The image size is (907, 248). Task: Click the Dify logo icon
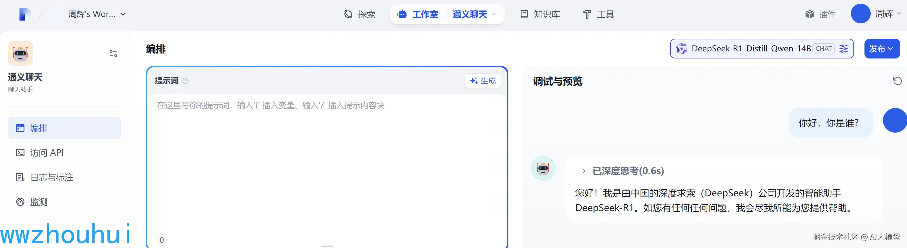25,14
